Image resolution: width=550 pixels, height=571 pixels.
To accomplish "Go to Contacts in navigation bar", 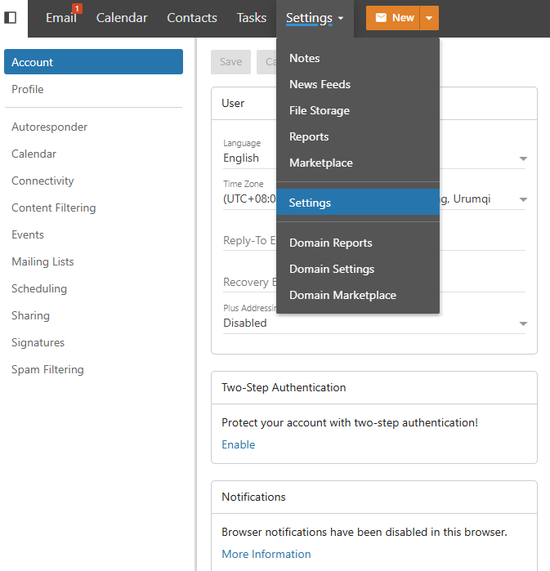I will pyautogui.click(x=192, y=18).
